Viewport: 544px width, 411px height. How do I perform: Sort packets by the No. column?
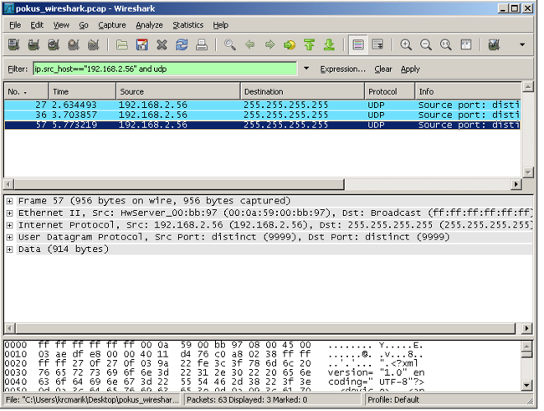(x=26, y=91)
